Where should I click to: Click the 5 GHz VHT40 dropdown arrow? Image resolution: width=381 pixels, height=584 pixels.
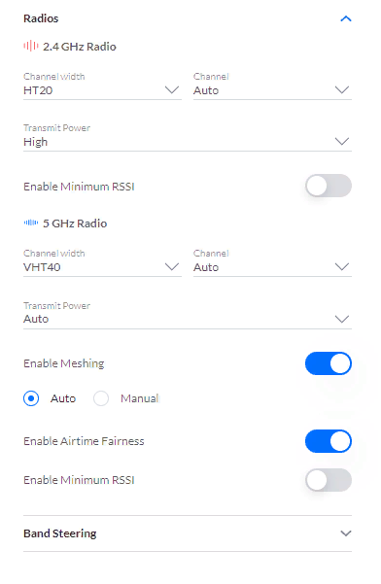coord(172,266)
